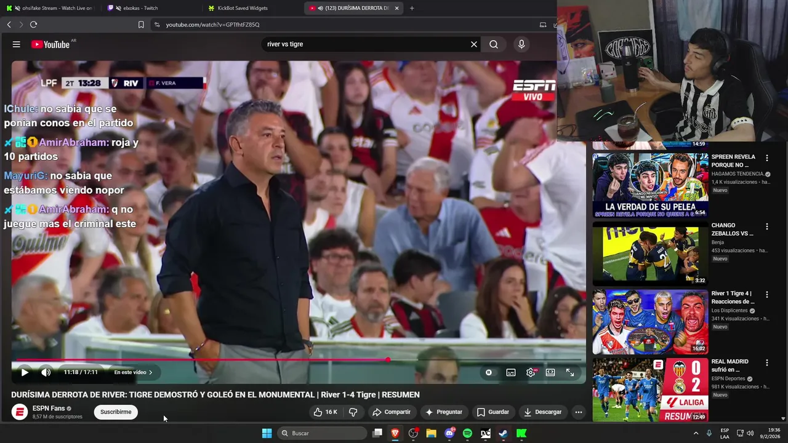The height and width of the screenshot is (443, 788).
Task: Open Steam from the taskbar
Action: point(503,433)
